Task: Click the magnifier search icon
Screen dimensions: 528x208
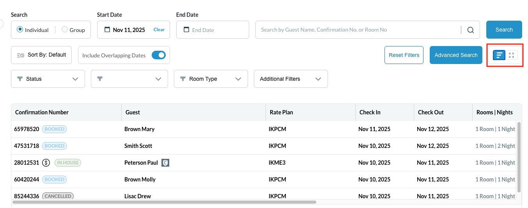Action: click(x=471, y=30)
